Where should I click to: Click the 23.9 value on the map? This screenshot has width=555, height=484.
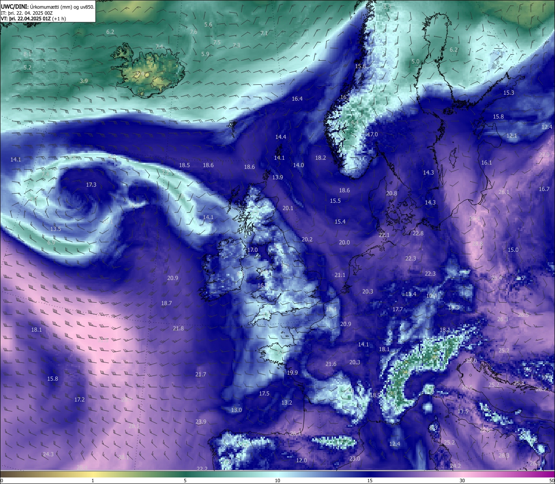pyautogui.click(x=201, y=422)
